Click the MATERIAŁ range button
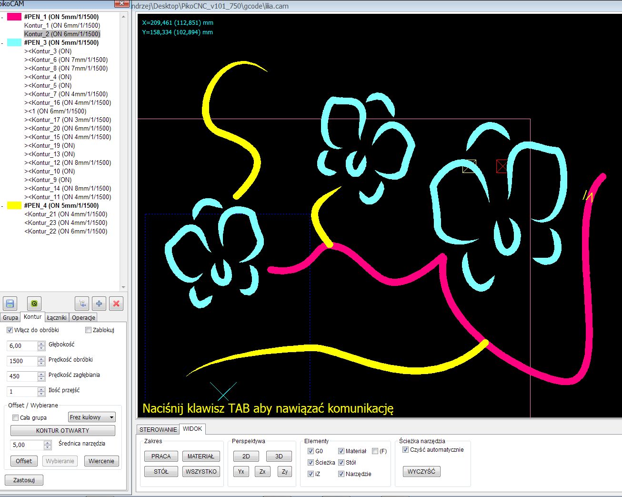This screenshot has width=622, height=497. point(201,456)
